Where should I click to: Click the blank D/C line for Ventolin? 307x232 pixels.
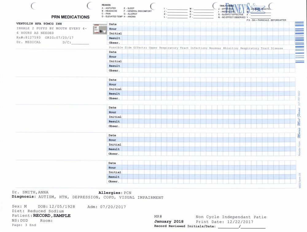click(80, 43)
